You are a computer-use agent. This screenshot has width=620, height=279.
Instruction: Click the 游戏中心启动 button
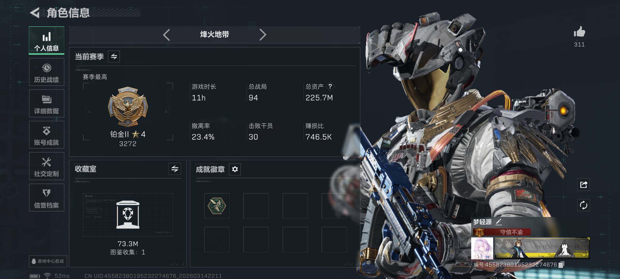(48, 261)
